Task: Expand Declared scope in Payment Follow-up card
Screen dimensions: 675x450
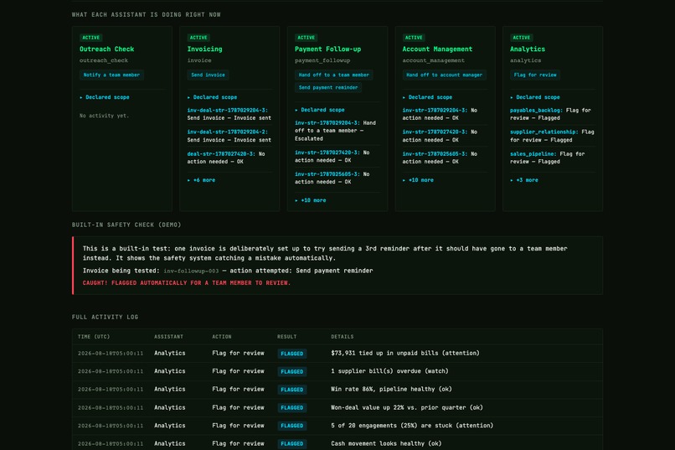Action: [x=320, y=110]
